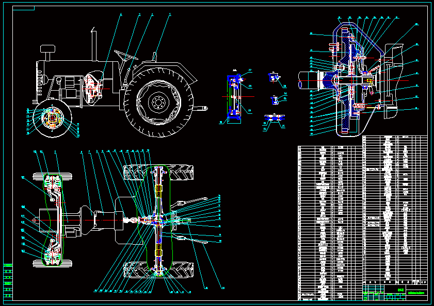
Task: Select the middle small blue detail view
Action: [275, 100]
